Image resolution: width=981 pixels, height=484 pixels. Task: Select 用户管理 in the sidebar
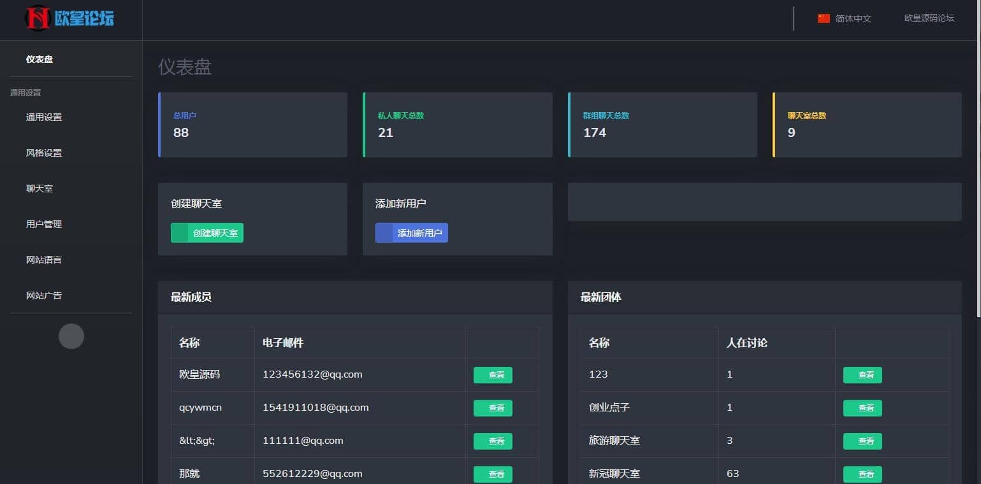44,224
